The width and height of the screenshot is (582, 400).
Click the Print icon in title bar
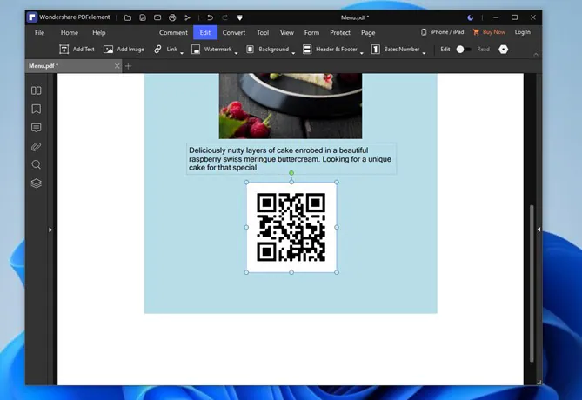[x=172, y=17]
